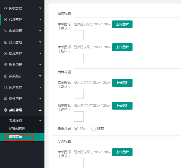Screen dimensions: 181x168
Task: Open the 财务管理 menu
Action: tap(22, 65)
